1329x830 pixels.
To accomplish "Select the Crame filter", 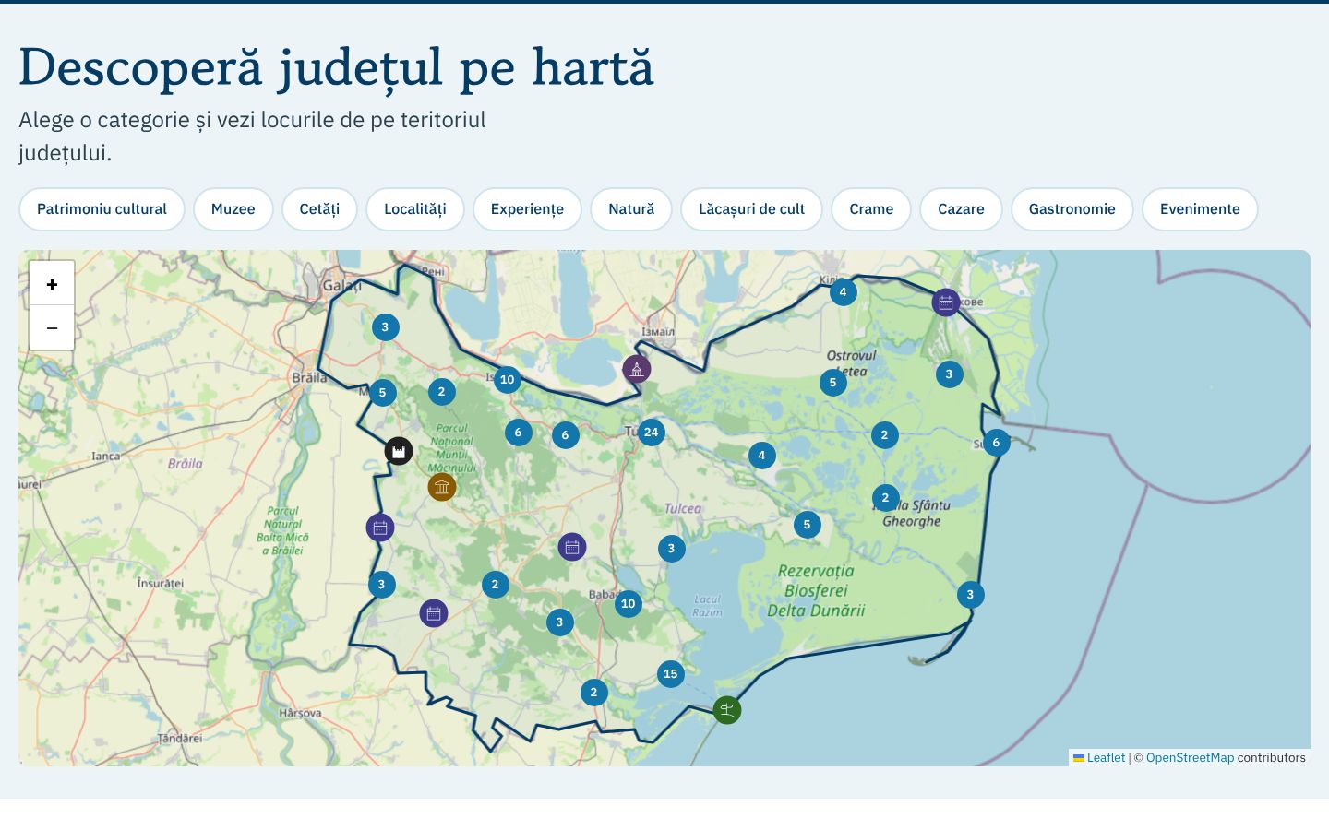I will click(x=871, y=209).
